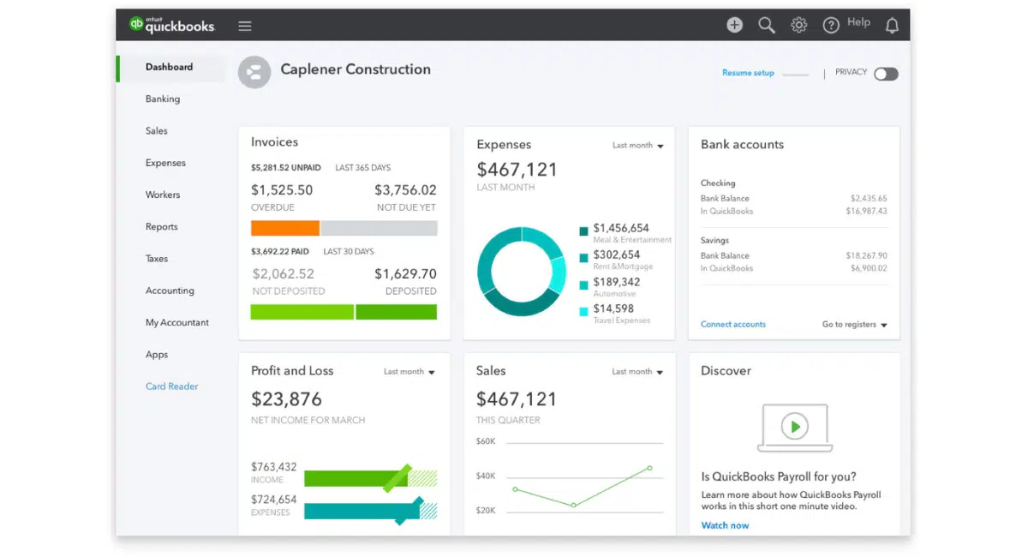Click the QuickBooks logo
The height and width of the screenshot is (557, 1028).
171,25
